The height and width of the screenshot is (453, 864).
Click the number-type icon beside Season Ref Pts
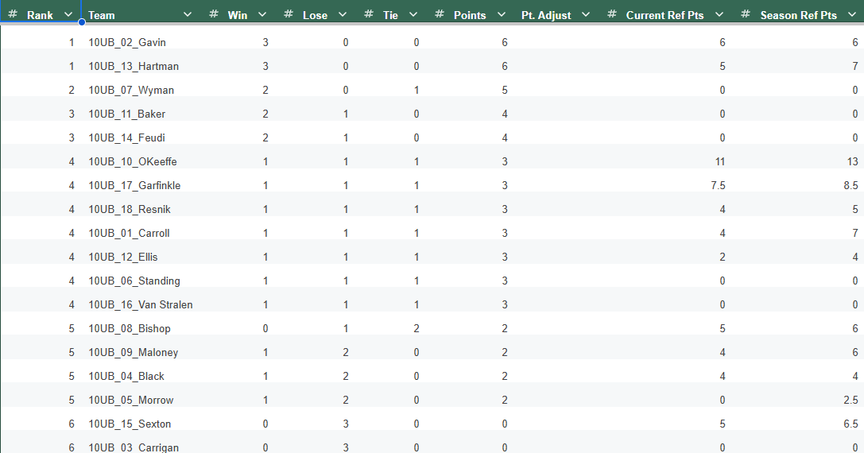pyautogui.click(x=746, y=15)
